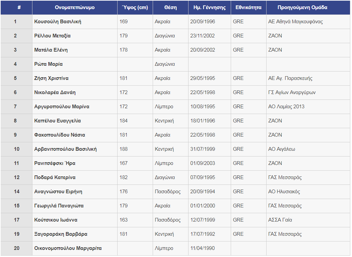Click birth date 31/07/1999

(202, 149)
